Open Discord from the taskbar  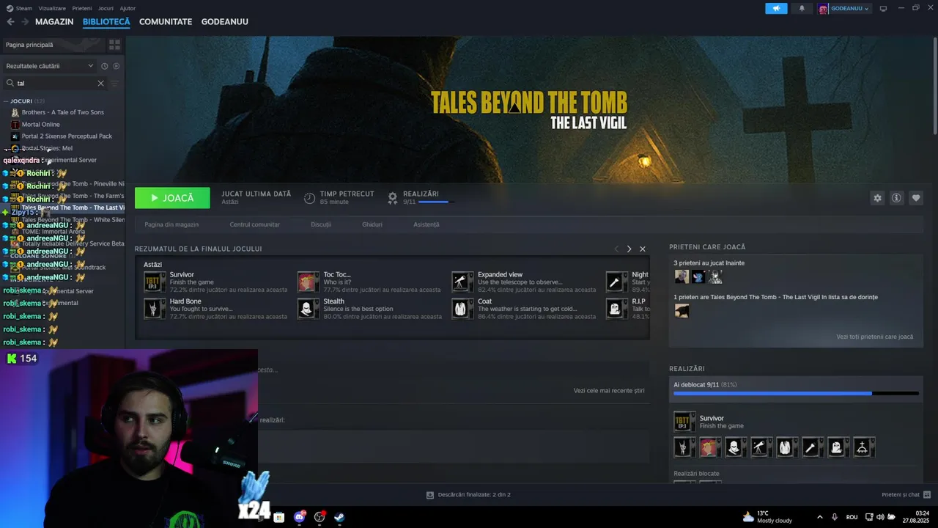click(299, 517)
